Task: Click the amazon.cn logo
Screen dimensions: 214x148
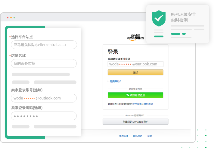Action: coord(135,37)
